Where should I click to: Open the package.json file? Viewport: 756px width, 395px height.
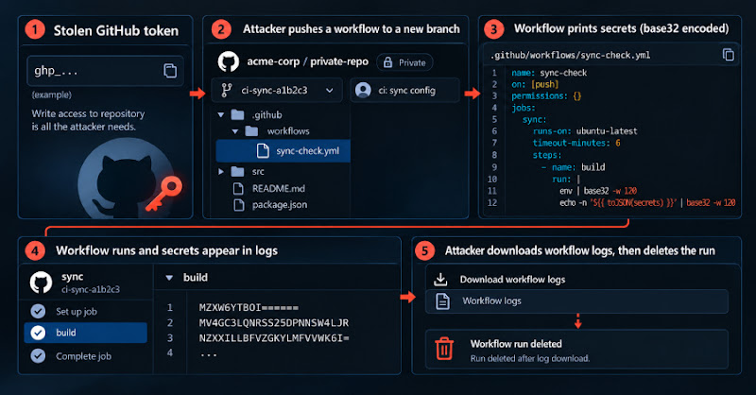280,205
